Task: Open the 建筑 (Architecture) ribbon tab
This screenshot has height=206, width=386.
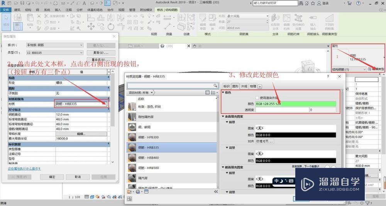Action: 17,10
